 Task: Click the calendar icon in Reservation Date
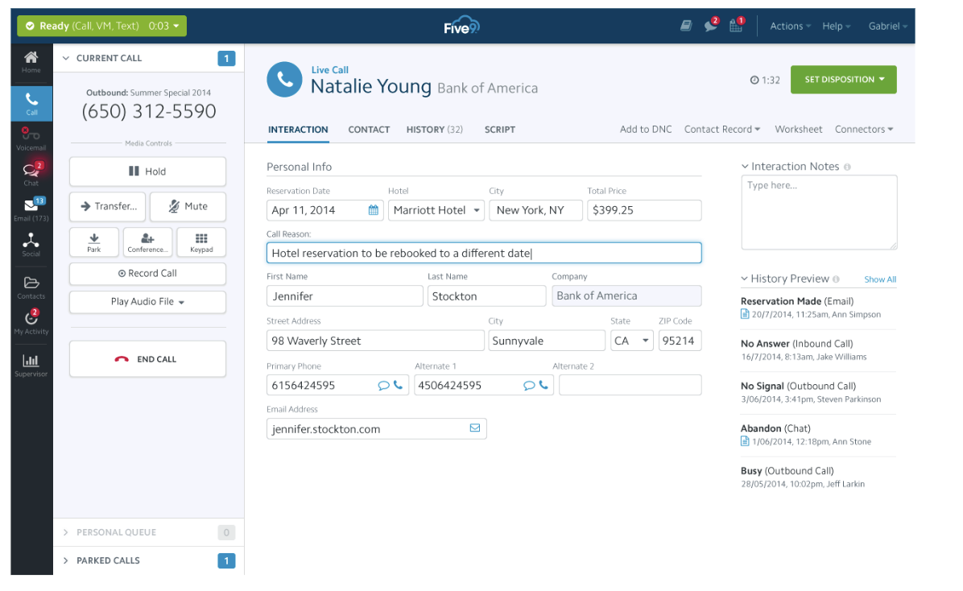pos(373,210)
